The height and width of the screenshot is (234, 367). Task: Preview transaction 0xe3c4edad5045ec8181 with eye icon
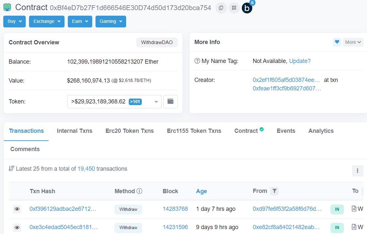[x=17, y=227]
